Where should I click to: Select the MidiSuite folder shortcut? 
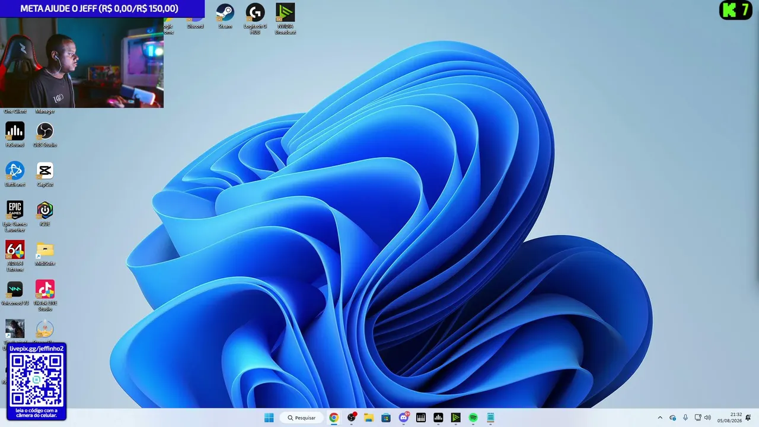click(x=45, y=253)
